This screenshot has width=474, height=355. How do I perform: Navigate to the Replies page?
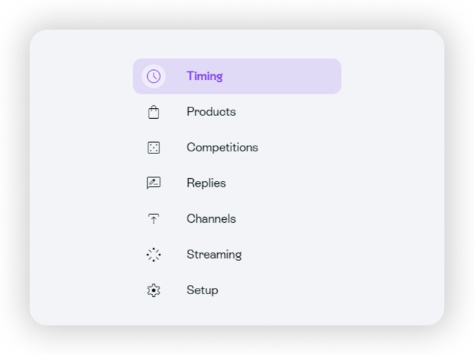pyautogui.click(x=205, y=183)
